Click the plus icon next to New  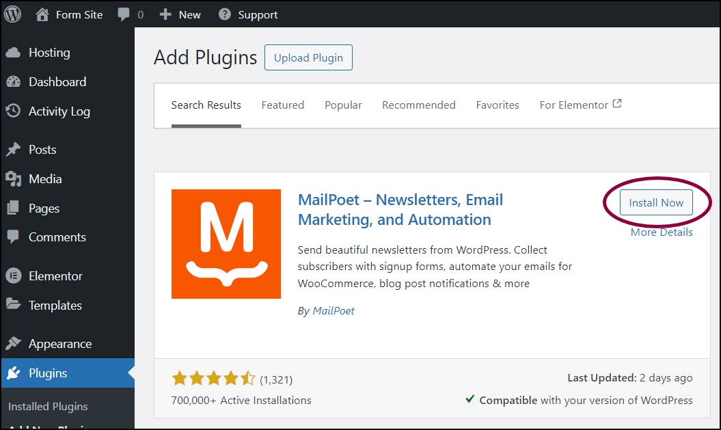(x=165, y=15)
